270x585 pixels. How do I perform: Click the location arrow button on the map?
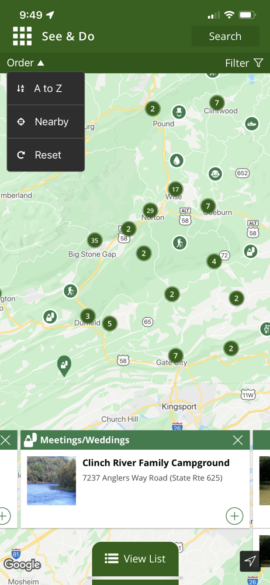(x=251, y=561)
